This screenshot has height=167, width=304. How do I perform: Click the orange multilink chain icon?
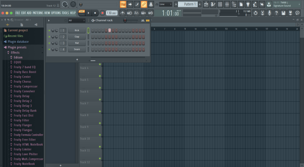click(x=144, y=4)
